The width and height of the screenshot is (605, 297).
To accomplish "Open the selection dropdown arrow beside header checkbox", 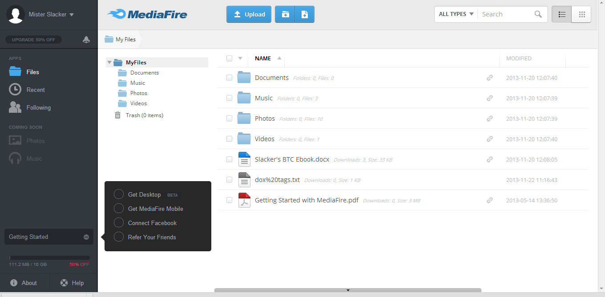I will [240, 58].
